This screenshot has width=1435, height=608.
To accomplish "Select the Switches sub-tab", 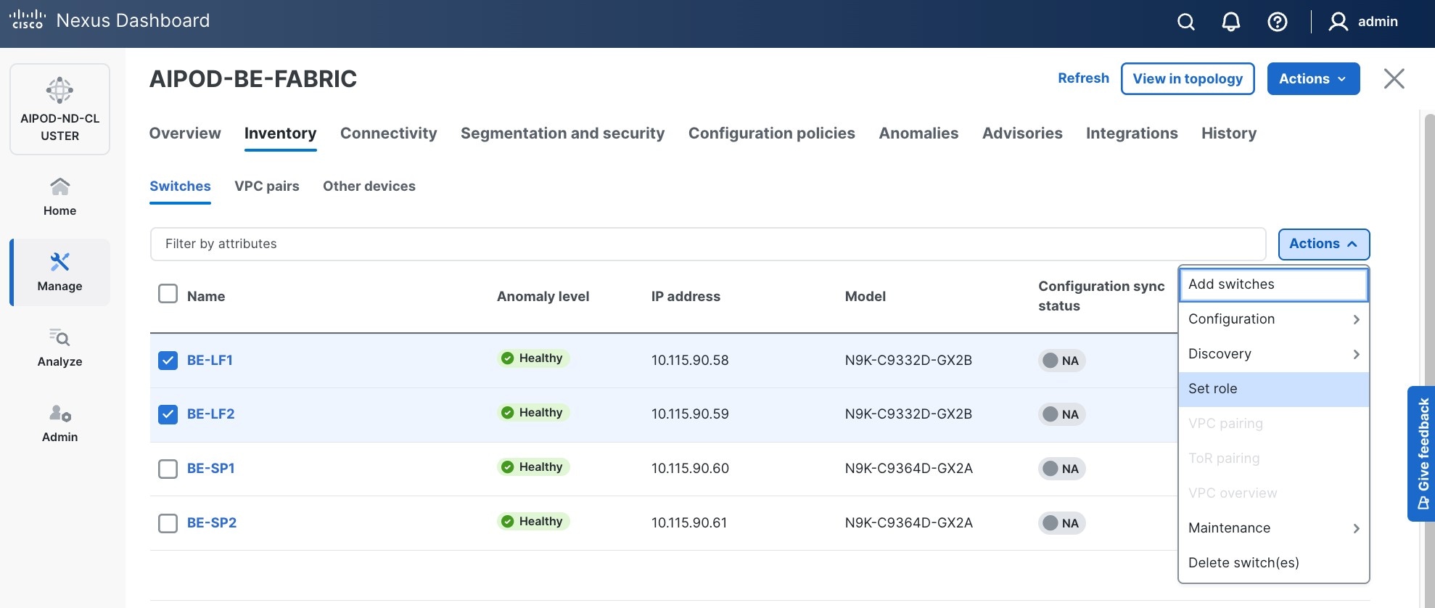I will click(x=180, y=186).
